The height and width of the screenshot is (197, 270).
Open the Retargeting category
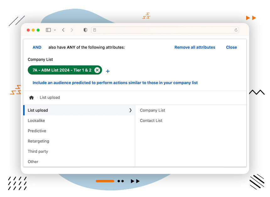pyautogui.click(x=38, y=141)
